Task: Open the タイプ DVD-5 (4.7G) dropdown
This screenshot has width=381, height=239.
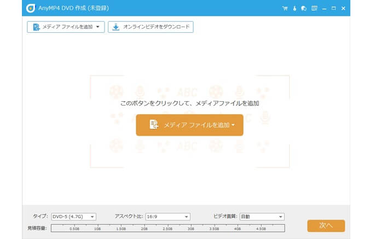Action: [73, 217]
